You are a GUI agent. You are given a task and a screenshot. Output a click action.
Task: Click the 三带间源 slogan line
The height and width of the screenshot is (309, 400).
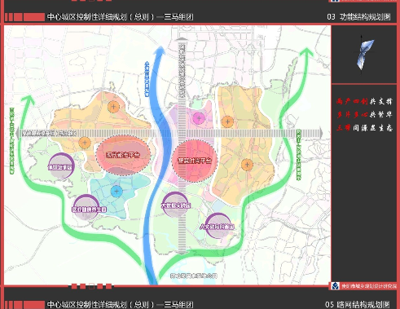[364, 127]
